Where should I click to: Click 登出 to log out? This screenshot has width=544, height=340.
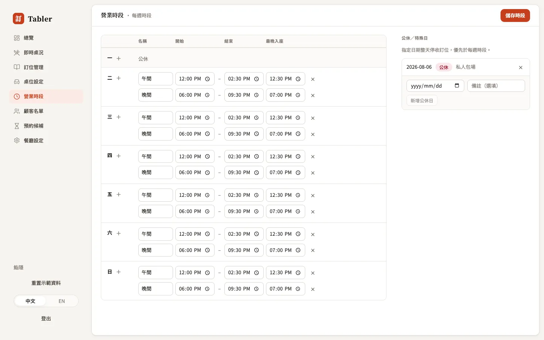[x=46, y=318]
